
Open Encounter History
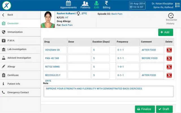[x=170, y=19]
